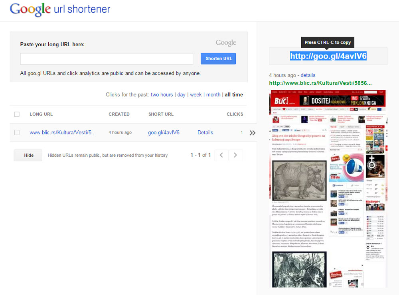Open Details link in the URL row
This screenshot has width=399, height=295.
point(205,132)
